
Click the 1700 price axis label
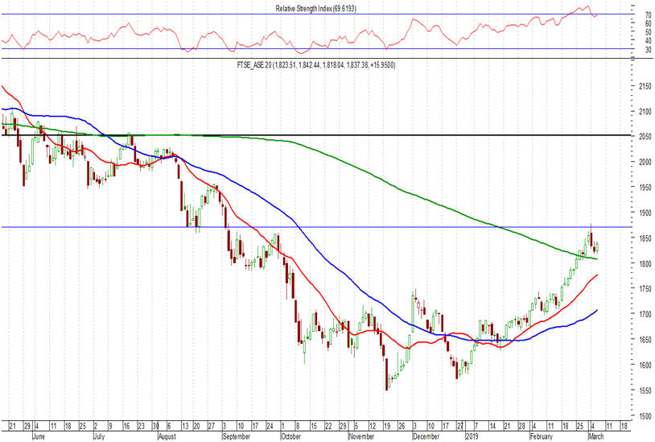[x=645, y=314]
